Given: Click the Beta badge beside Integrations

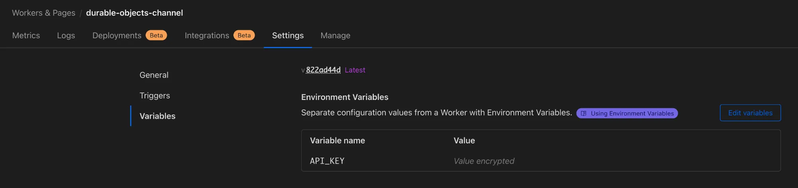Looking at the screenshot, I should [244, 35].
